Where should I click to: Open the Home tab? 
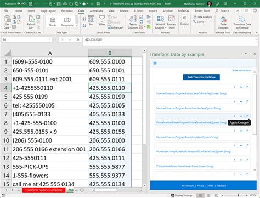(18, 11)
